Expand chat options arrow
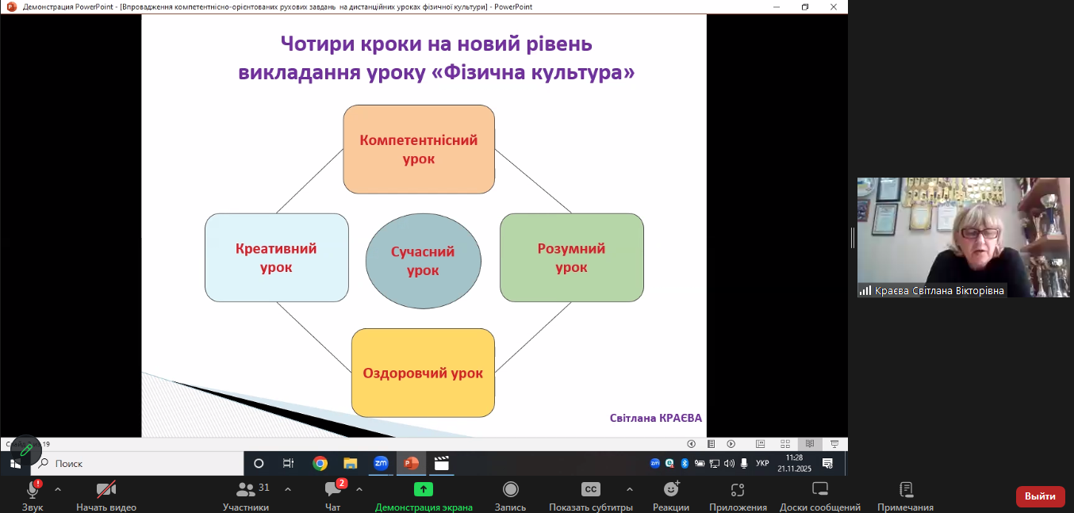The image size is (1074, 513). point(359,489)
